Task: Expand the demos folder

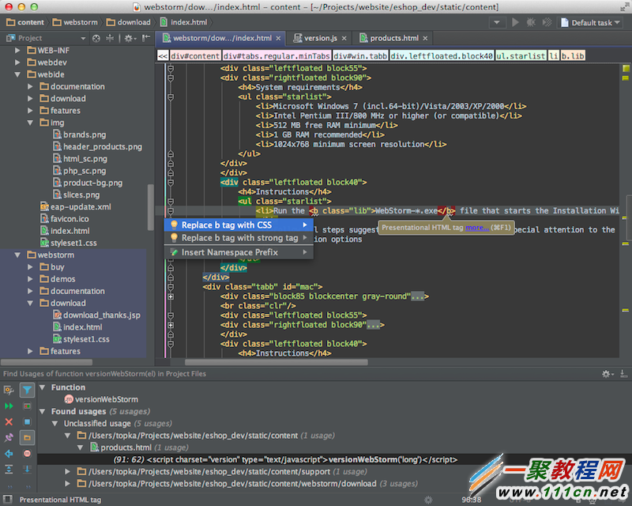Action: tap(30, 279)
